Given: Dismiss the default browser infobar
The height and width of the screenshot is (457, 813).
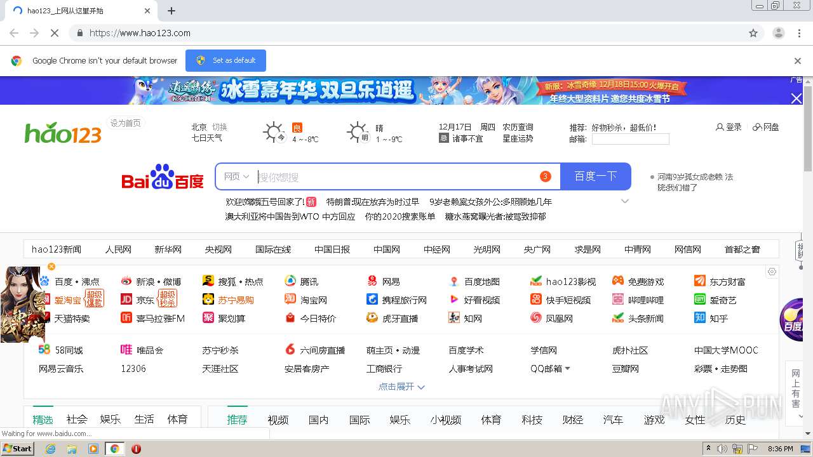Looking at the screenshot, I should tap(798, 61).
